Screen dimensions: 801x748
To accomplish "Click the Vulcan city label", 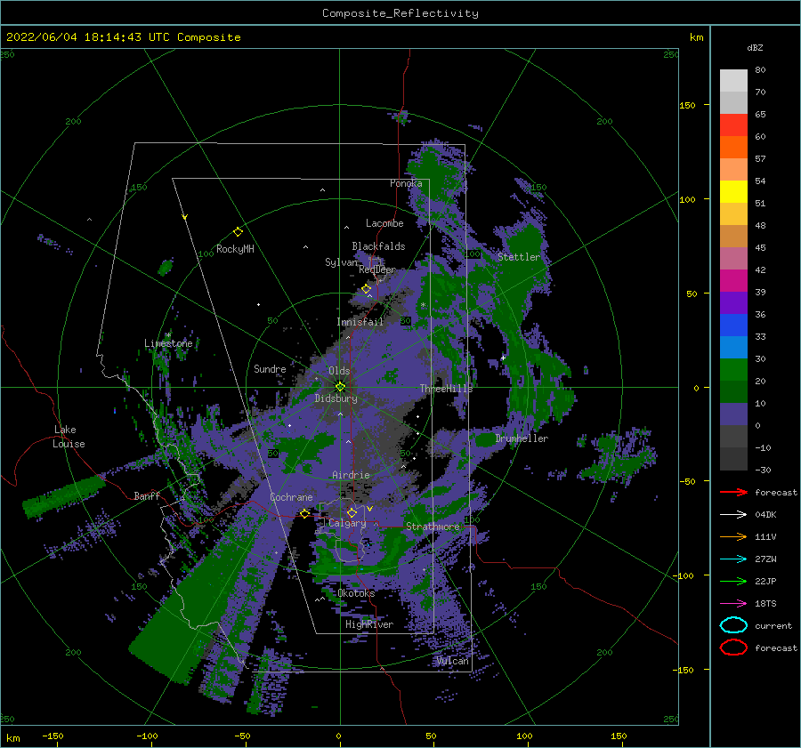I will [x=453, y=661].
